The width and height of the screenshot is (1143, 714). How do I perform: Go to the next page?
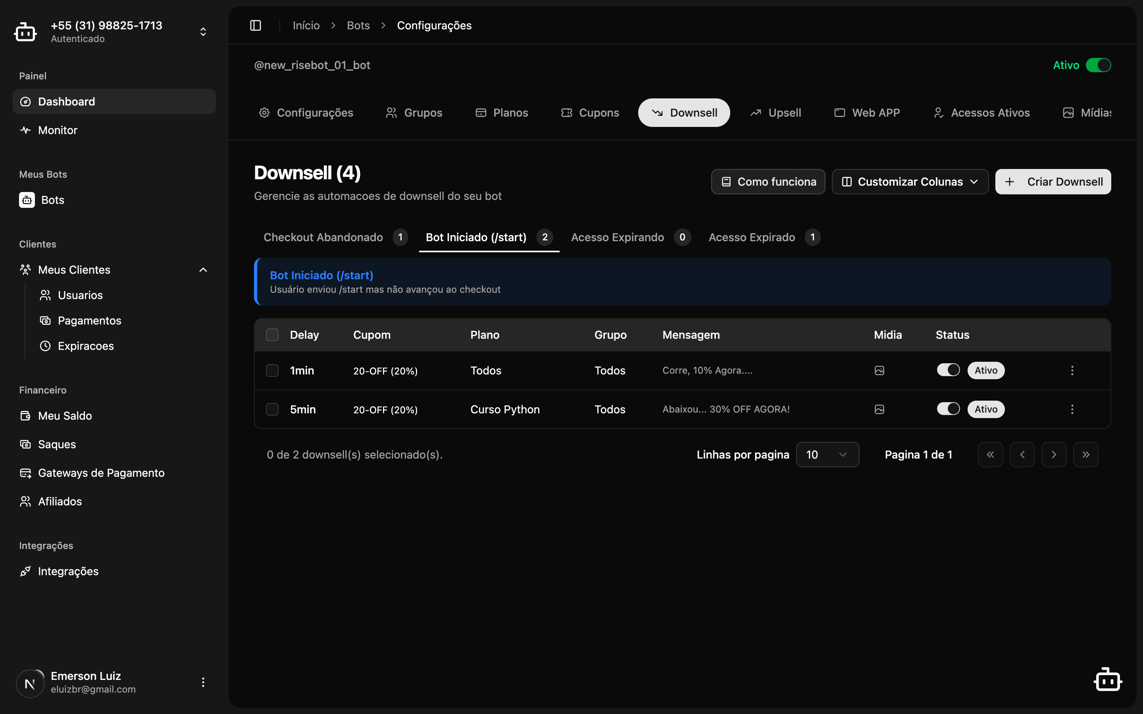(1054, 455)
